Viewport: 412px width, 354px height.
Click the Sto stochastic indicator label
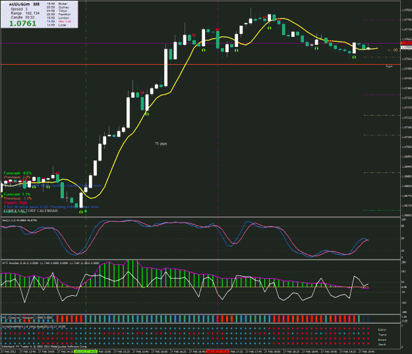coord(19,220)
